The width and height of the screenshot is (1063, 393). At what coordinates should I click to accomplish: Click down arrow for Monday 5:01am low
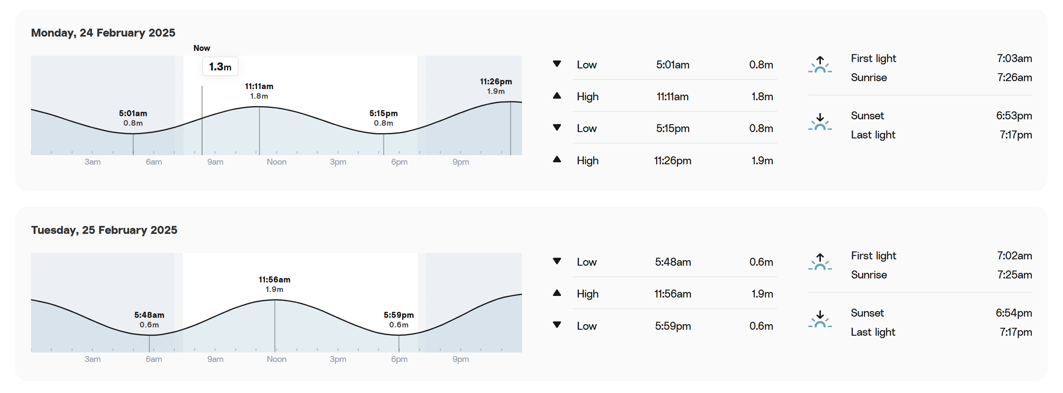557,64
